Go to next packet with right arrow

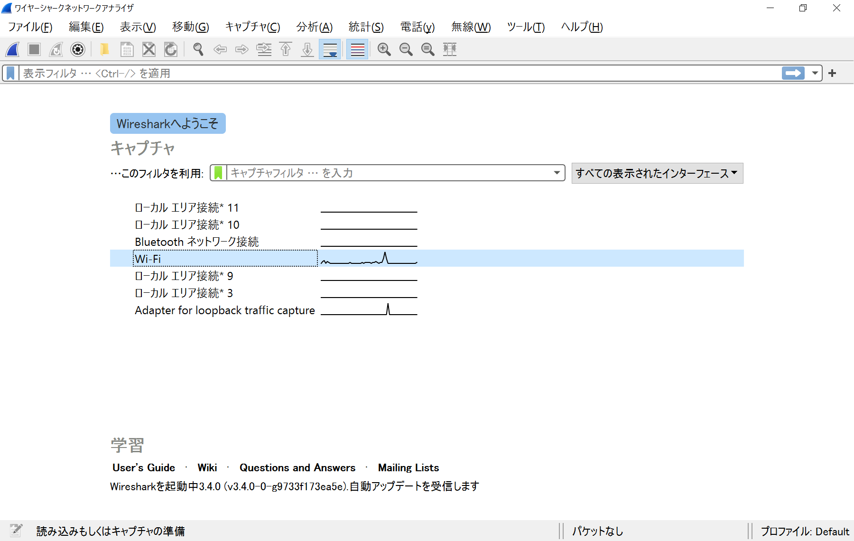242,49
